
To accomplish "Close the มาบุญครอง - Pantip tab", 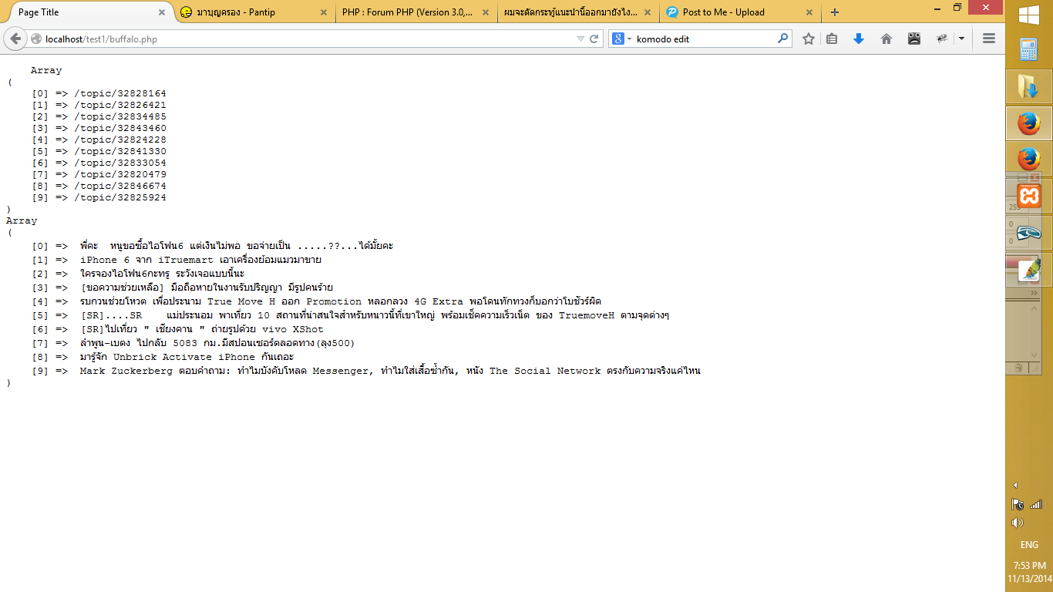I will click(322, 12).
